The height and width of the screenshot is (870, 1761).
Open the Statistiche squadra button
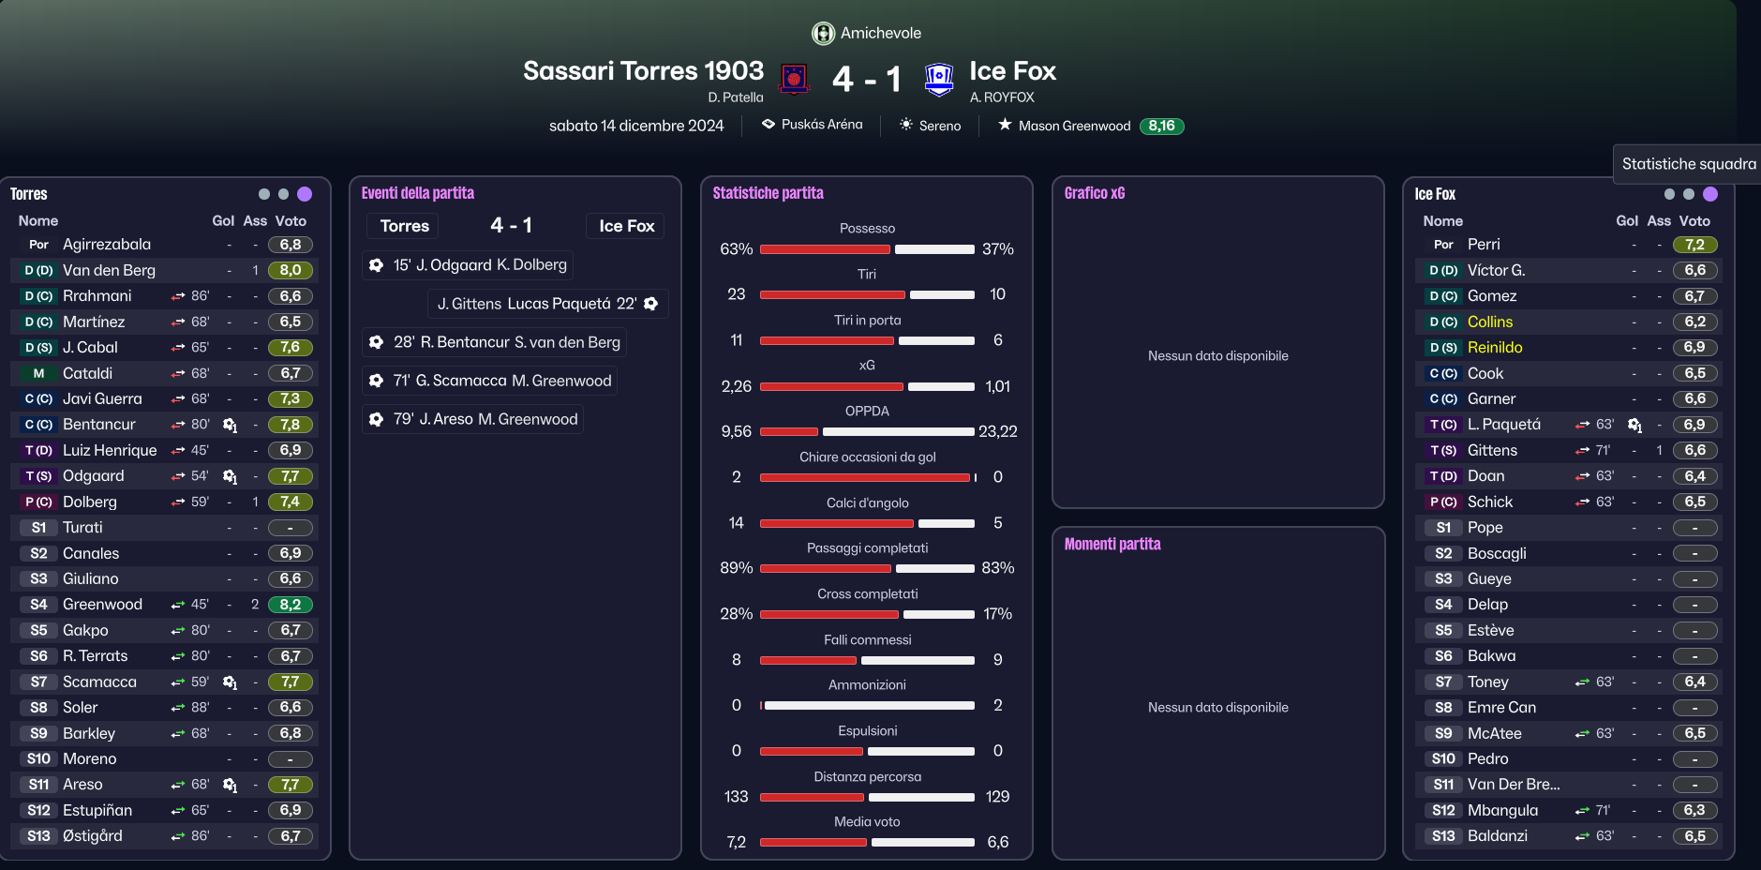[x=1688, y=164]
